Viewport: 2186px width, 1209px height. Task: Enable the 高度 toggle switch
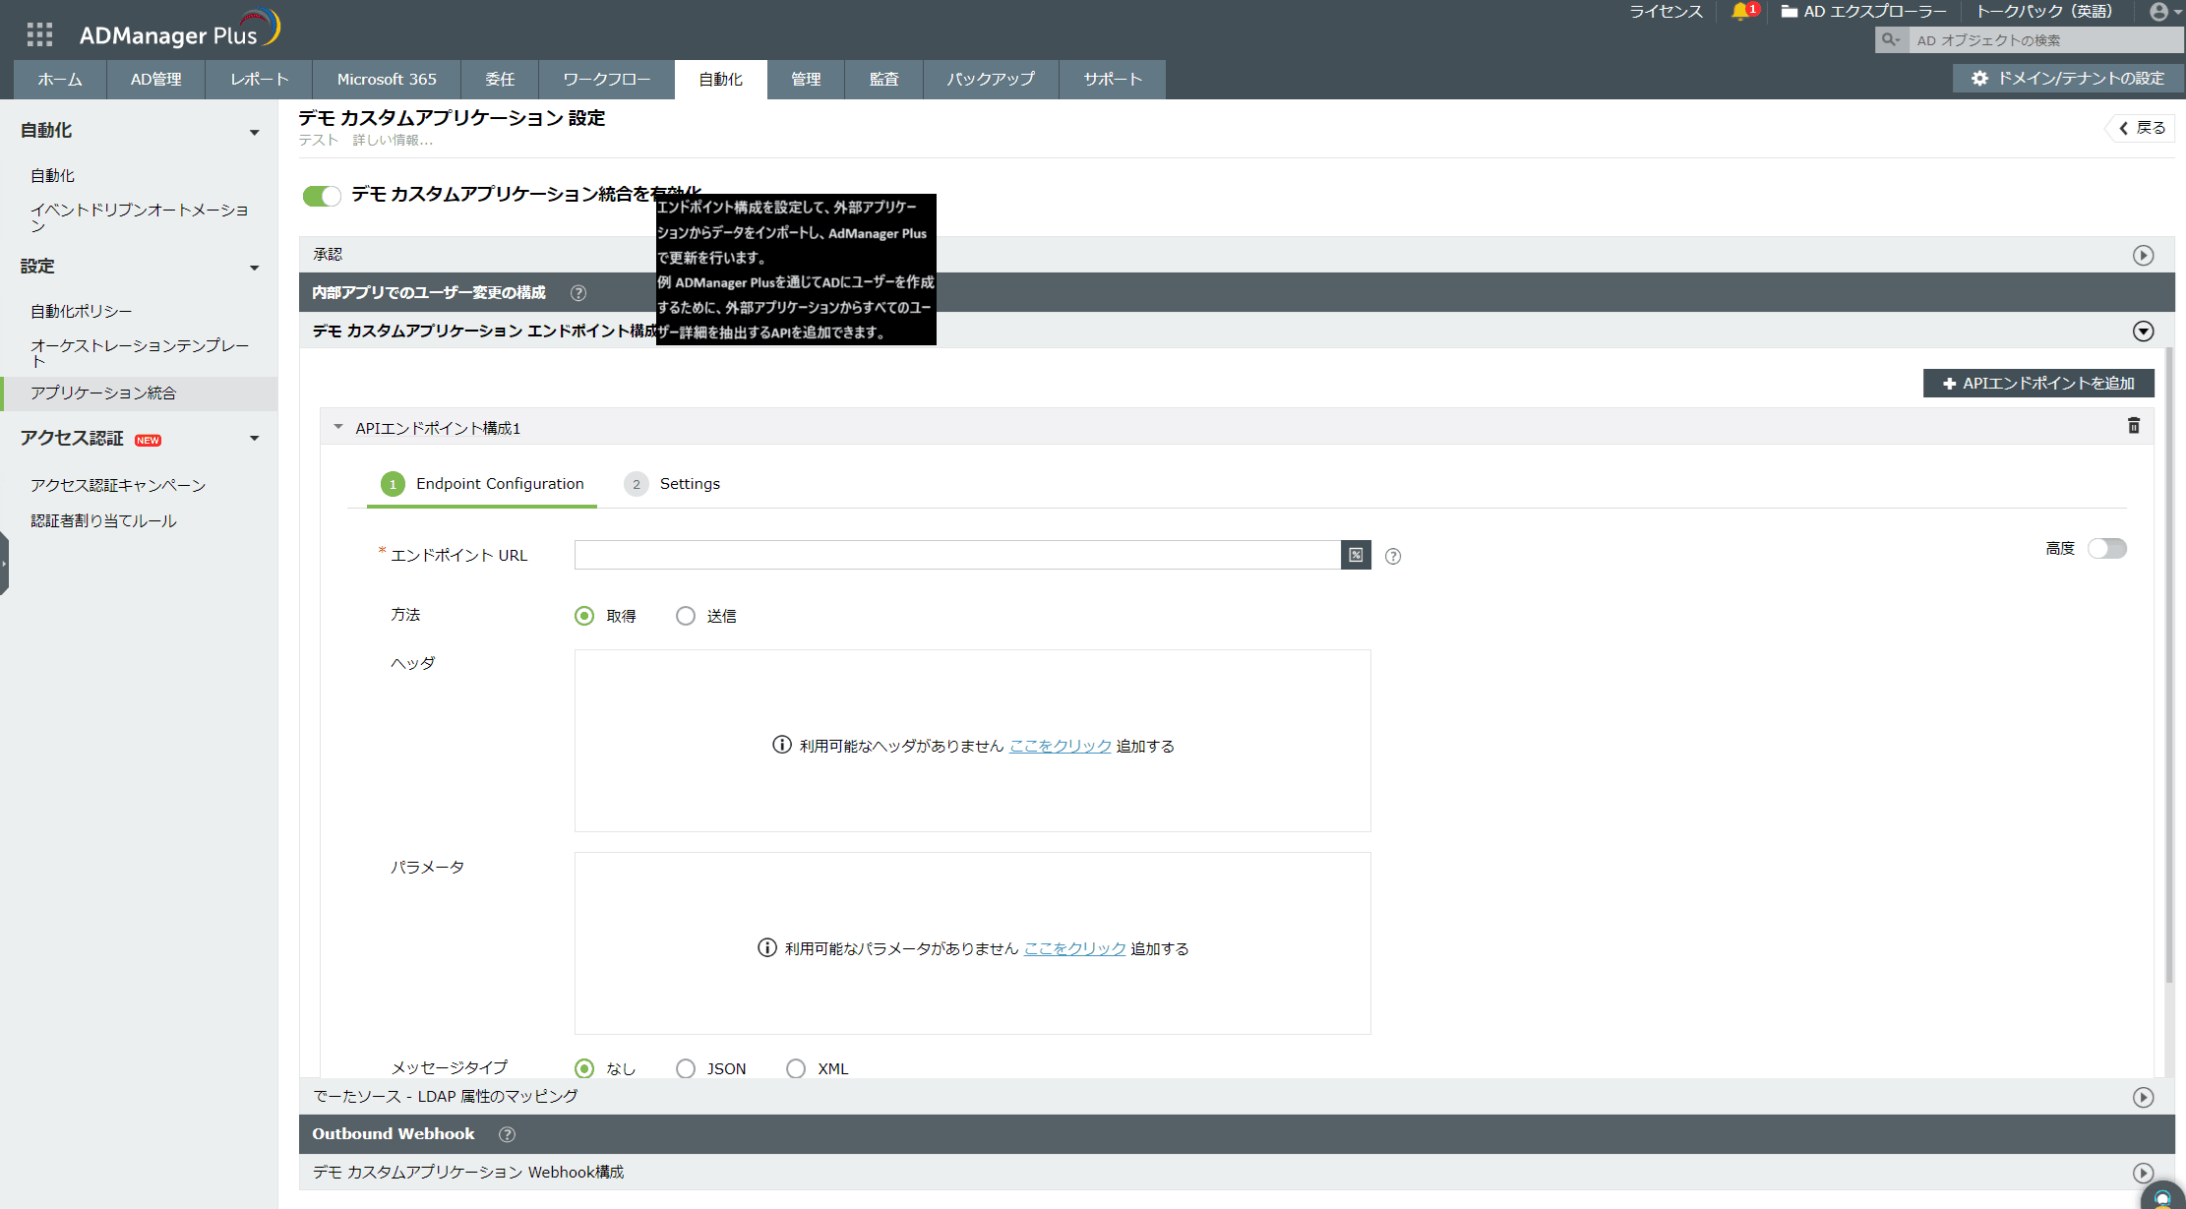pos(2106,549)
